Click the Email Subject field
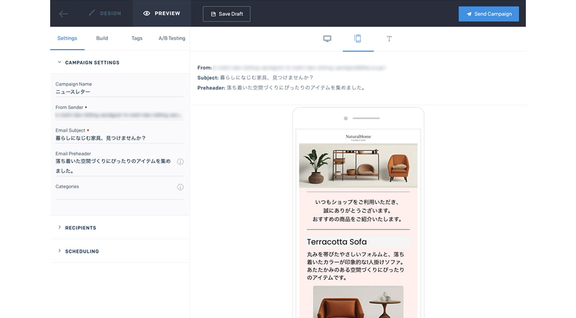 [119, 138]
